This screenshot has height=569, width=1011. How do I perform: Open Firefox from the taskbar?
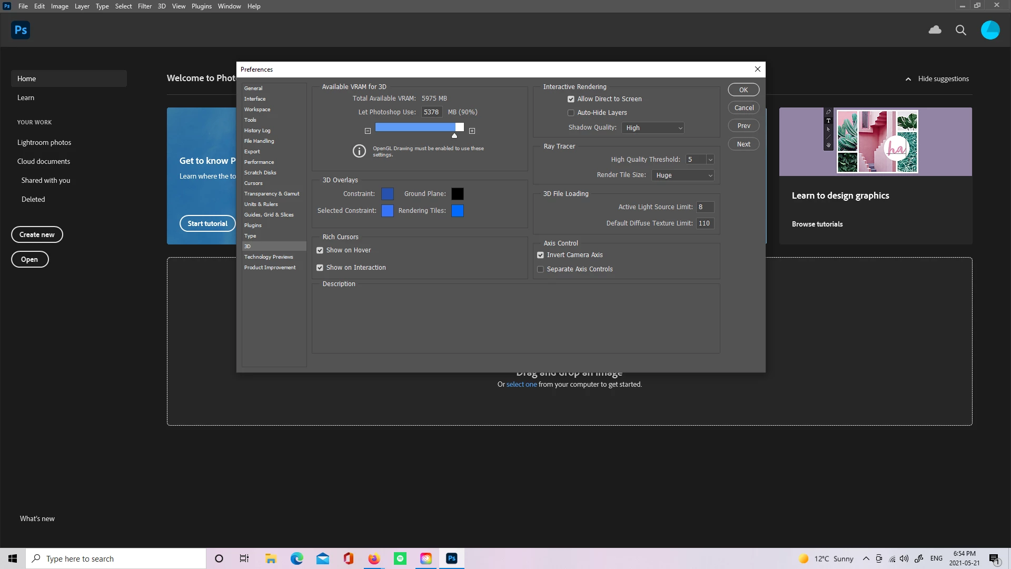point(374,558)
